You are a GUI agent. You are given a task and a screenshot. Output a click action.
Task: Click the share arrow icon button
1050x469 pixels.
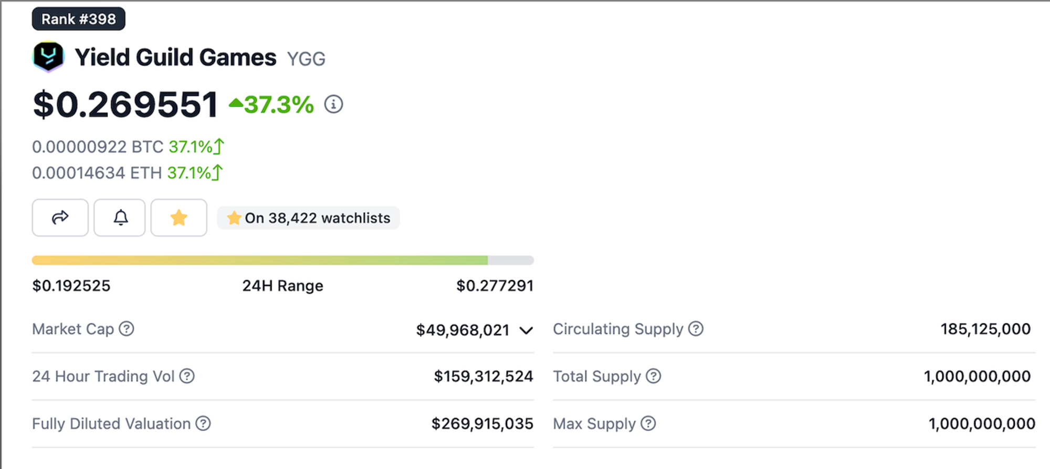(60, 218)
